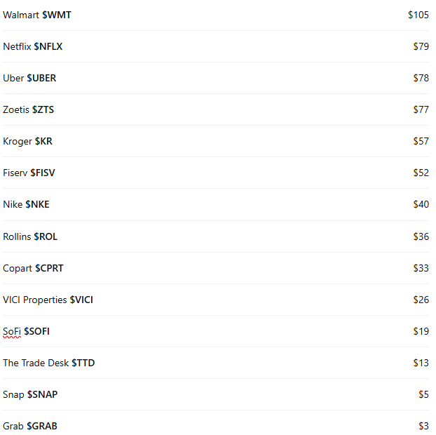This screenshot has height=435, width=436.
Task: Click the $79 Netflix price value
Action: tap(421, 46)
